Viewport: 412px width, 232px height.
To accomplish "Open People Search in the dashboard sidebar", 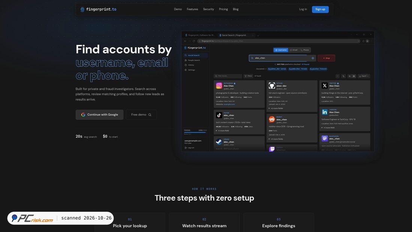I will [x=194, y=60].
